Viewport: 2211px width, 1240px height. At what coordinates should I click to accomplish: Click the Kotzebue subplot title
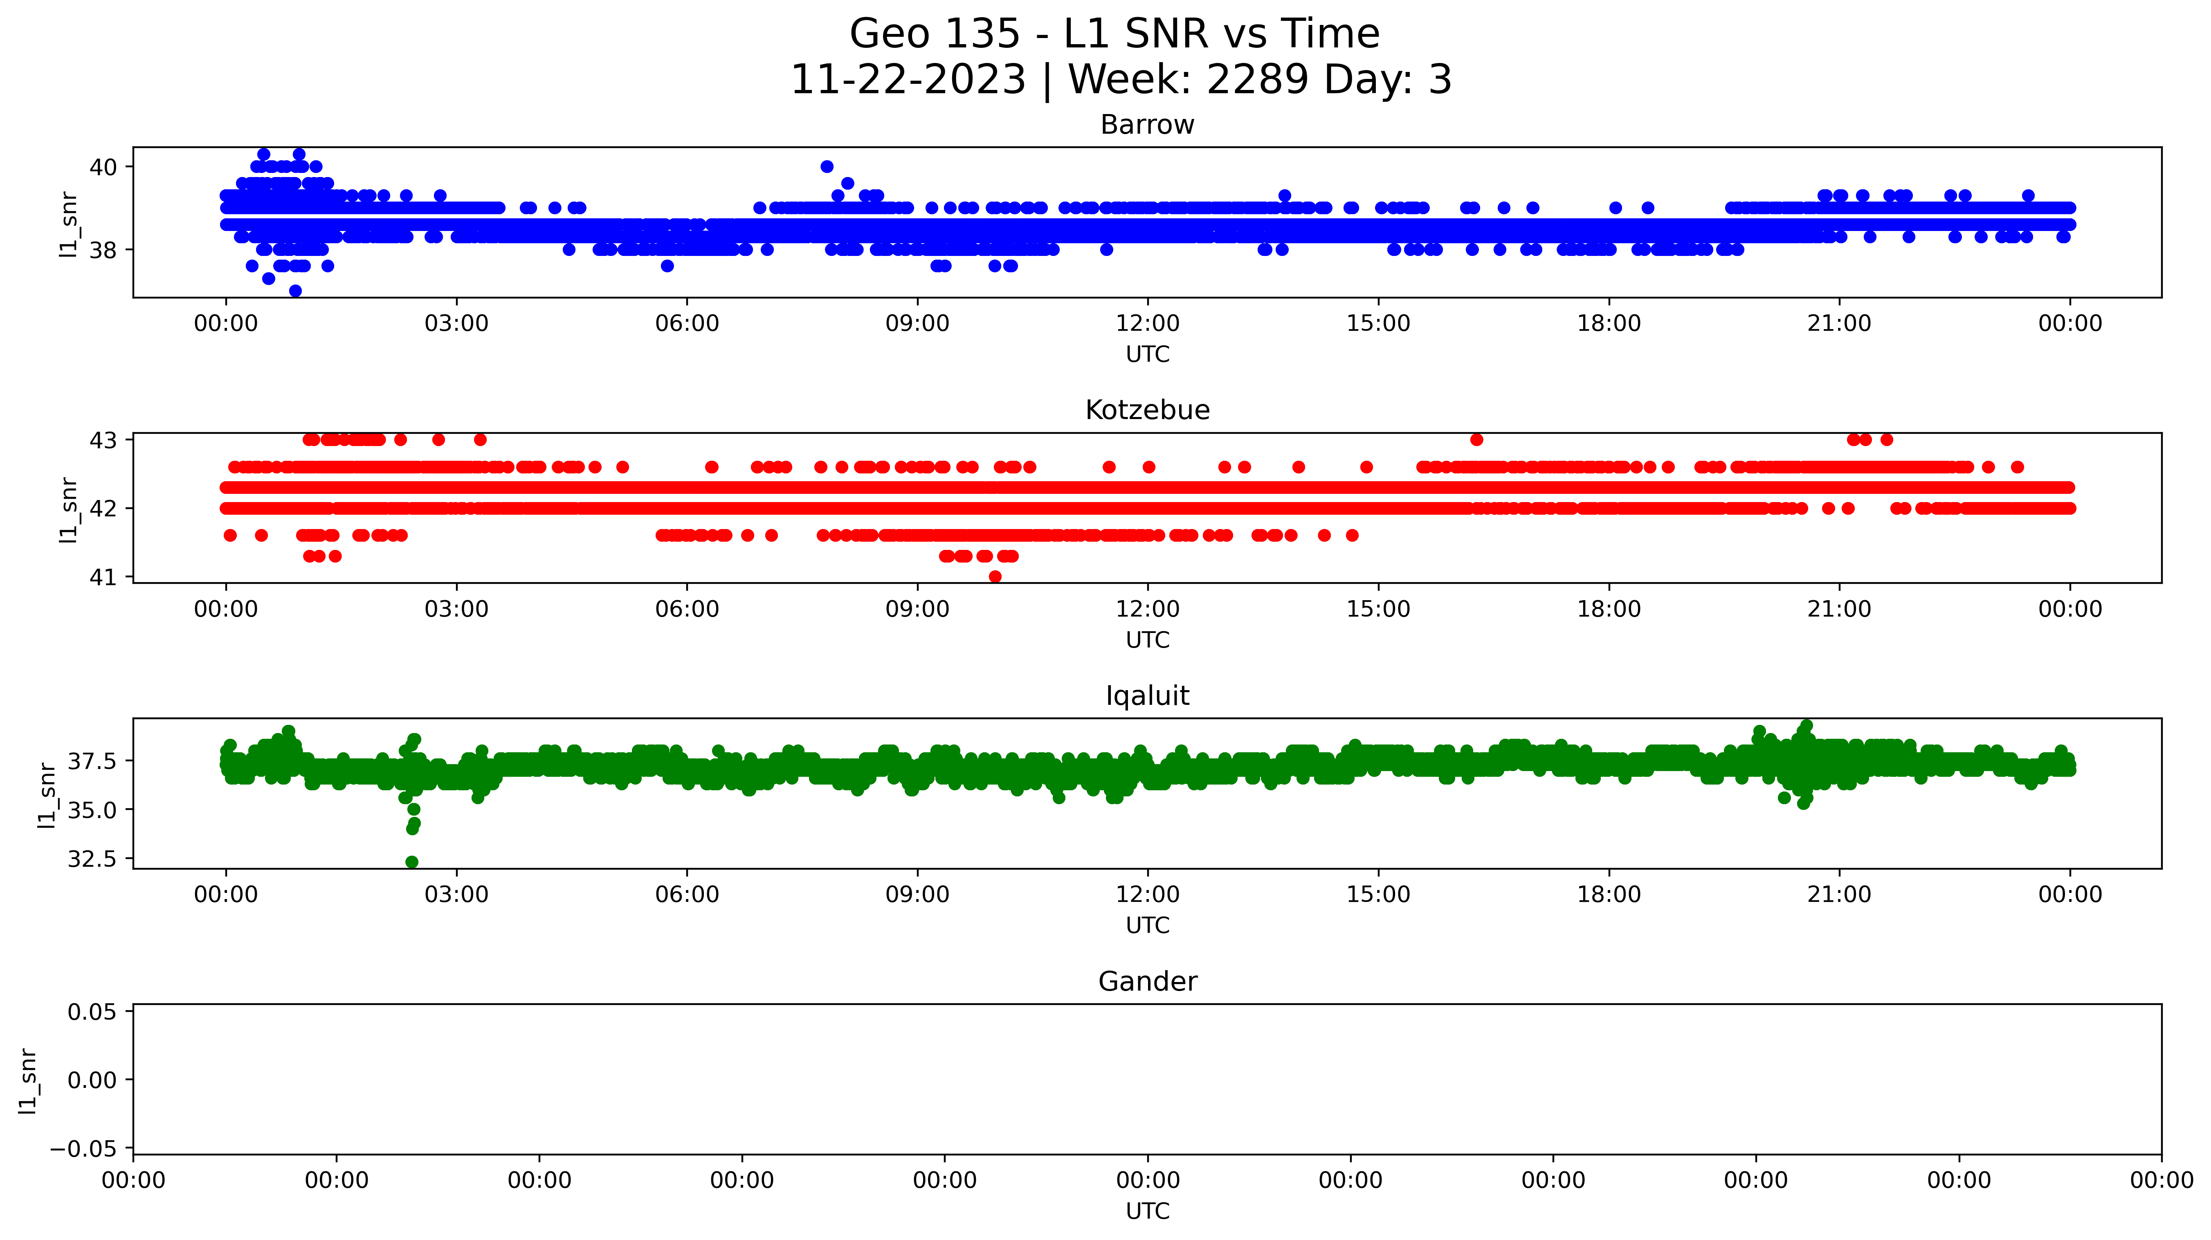[x=1147, y=410]
